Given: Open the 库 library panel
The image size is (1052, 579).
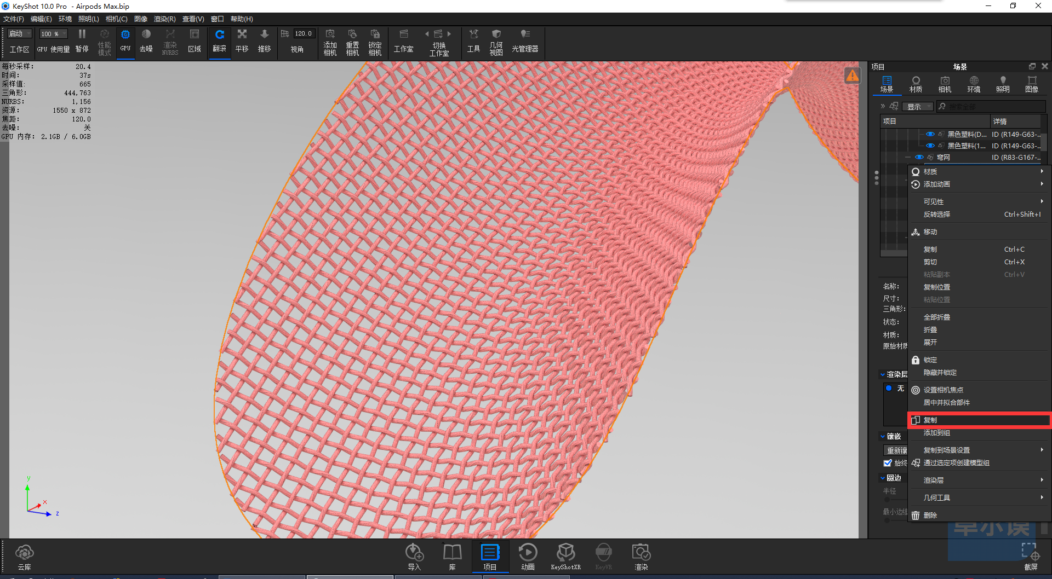Looking at the screenshot, I should 453,557.
